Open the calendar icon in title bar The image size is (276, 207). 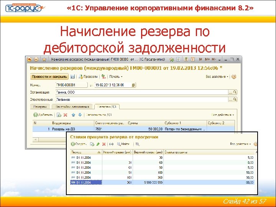click(193, 59)
